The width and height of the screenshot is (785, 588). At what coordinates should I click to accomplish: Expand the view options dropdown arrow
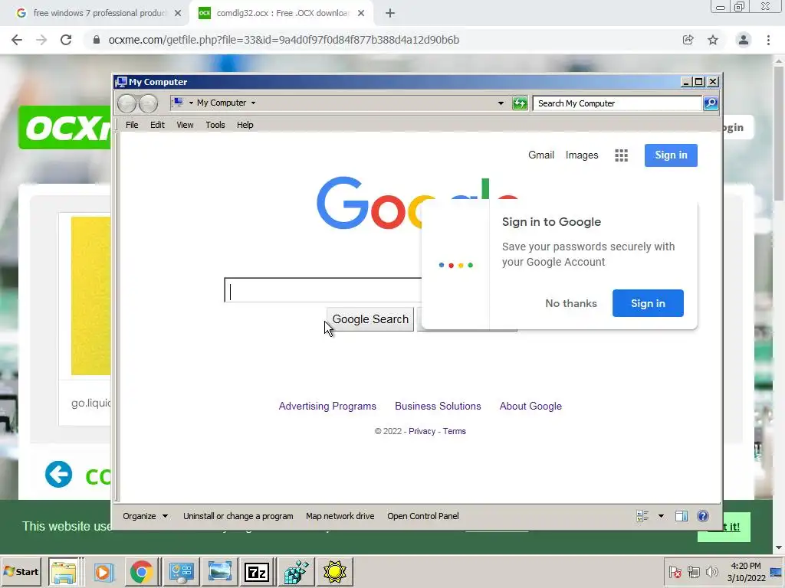(x=661, y=516)
